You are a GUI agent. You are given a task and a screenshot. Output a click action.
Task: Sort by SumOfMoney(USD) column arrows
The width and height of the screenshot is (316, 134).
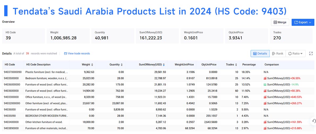pyautogui.click(x=164, y=65)
